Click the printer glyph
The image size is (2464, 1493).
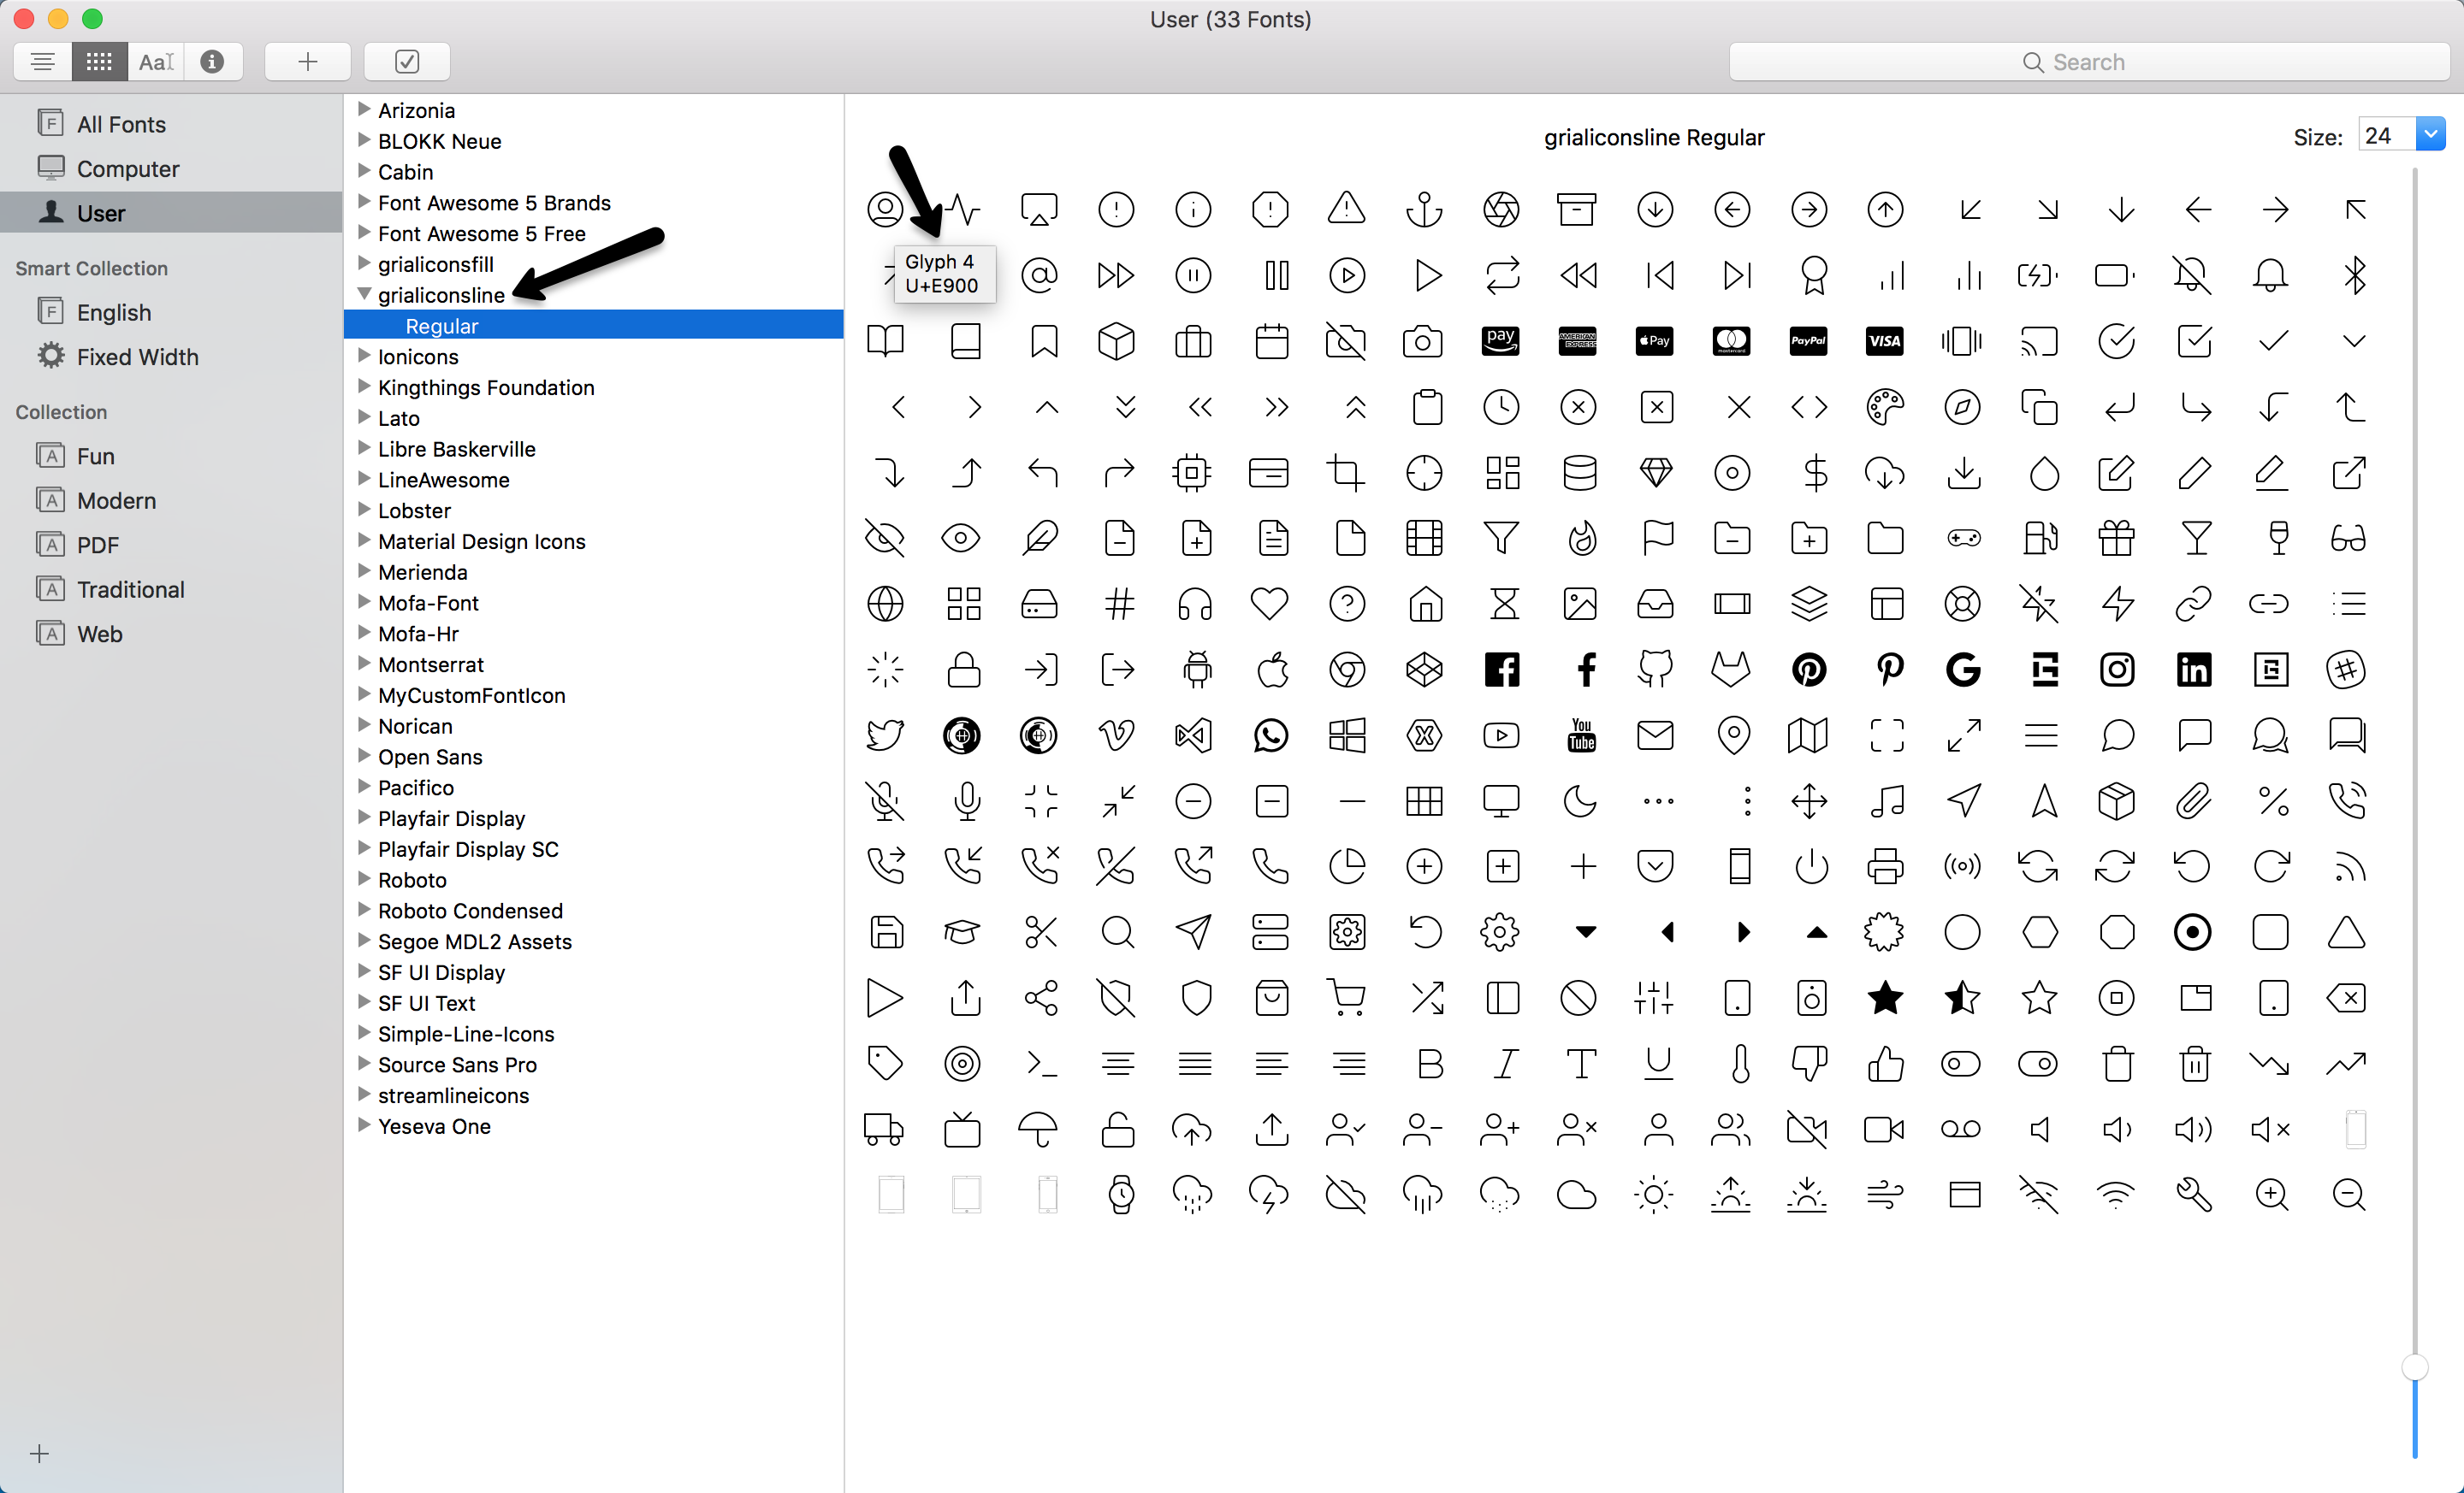1885,866
